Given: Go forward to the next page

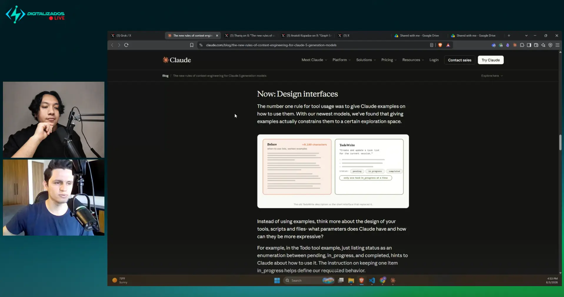Looking at the screenshot, I should [119, 45].
